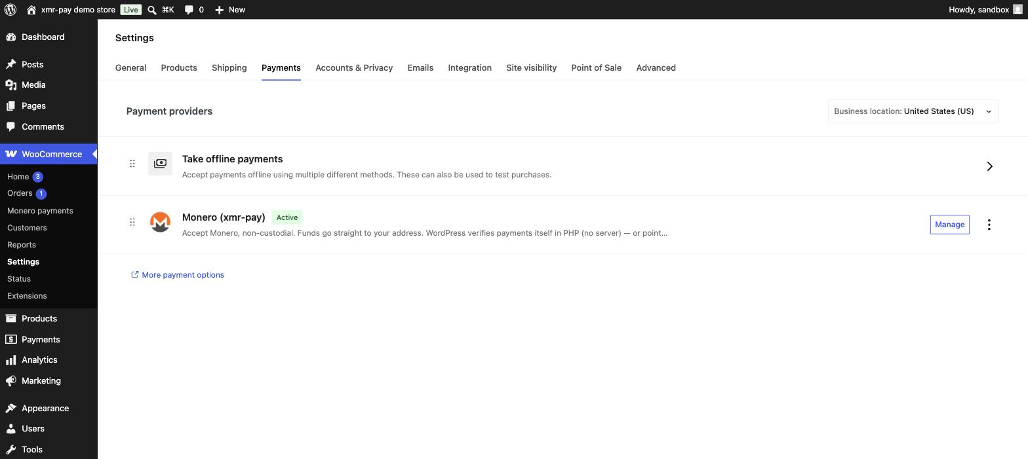This screenshot has height=459, width=1028.
Task: Click the Tools wrench icon
Action: click(11, 450)
